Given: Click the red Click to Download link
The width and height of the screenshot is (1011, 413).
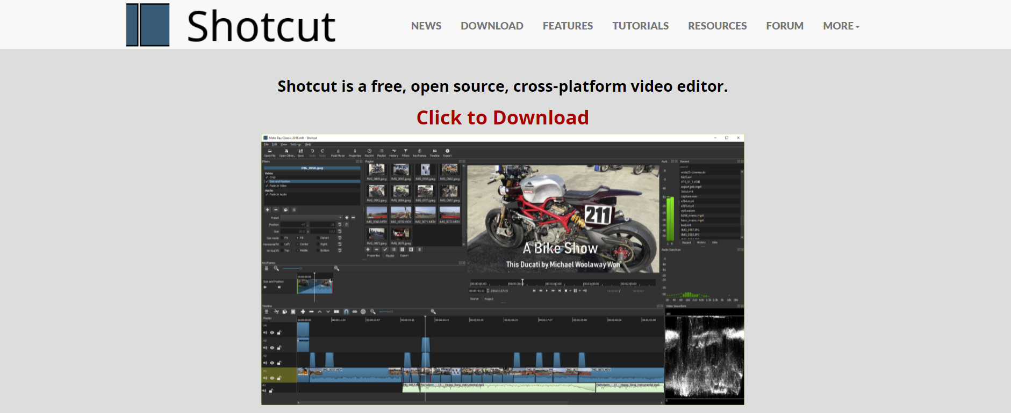Looking at the screenshot, I should coord(503,117).
